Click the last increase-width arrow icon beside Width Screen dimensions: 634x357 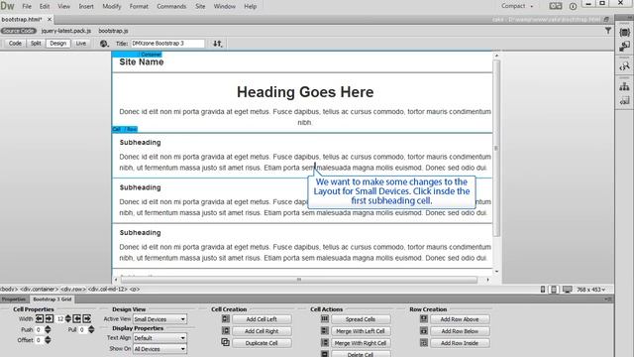tap(86, 319)
